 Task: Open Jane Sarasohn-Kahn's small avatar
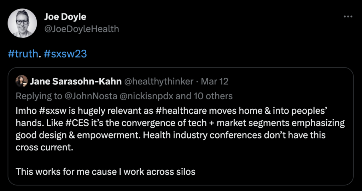click(x=22, y=81)
